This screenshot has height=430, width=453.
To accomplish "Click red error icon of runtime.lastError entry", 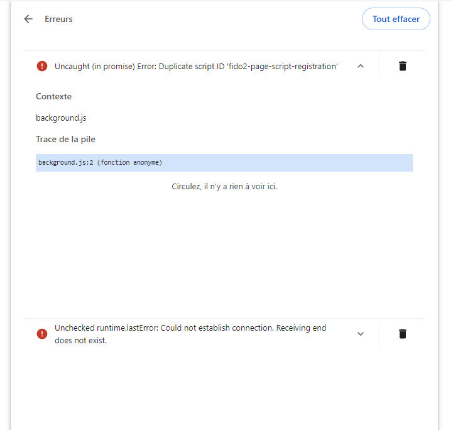I will pos(42,334).
